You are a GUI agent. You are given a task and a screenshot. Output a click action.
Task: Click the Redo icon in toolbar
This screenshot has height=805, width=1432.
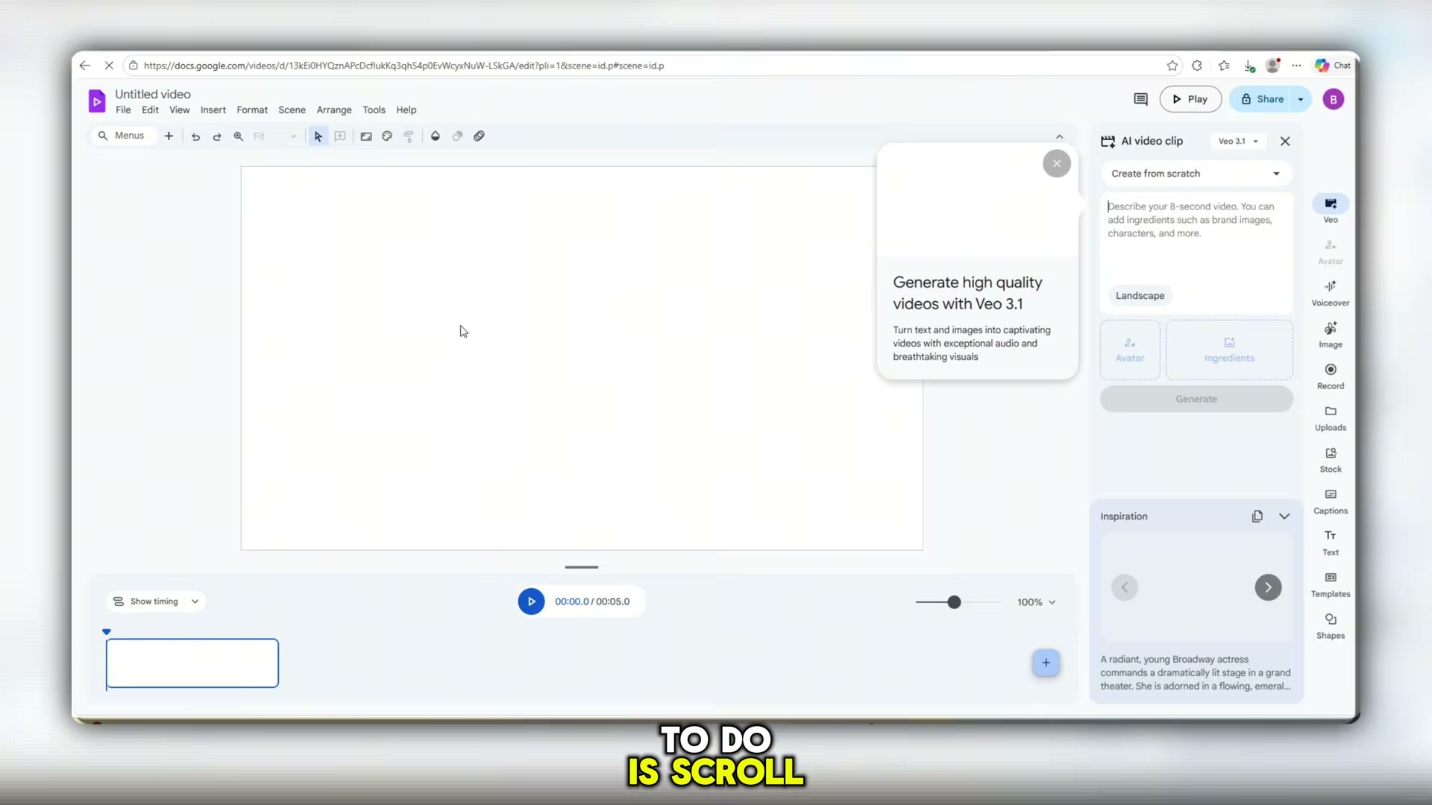coord(217,136)
